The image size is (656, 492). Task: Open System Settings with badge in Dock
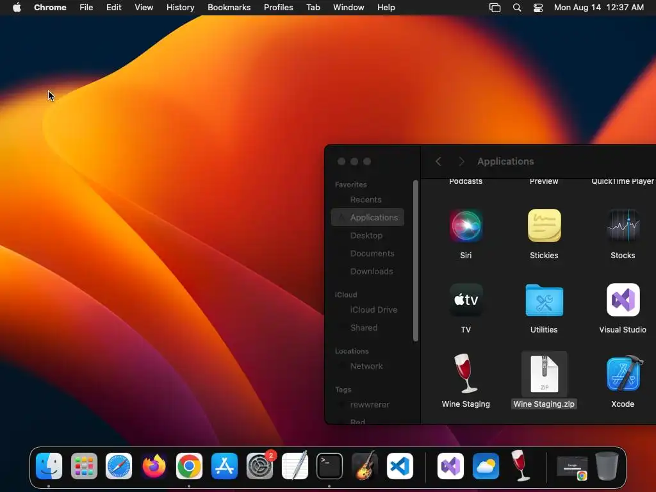click(259, 466)
